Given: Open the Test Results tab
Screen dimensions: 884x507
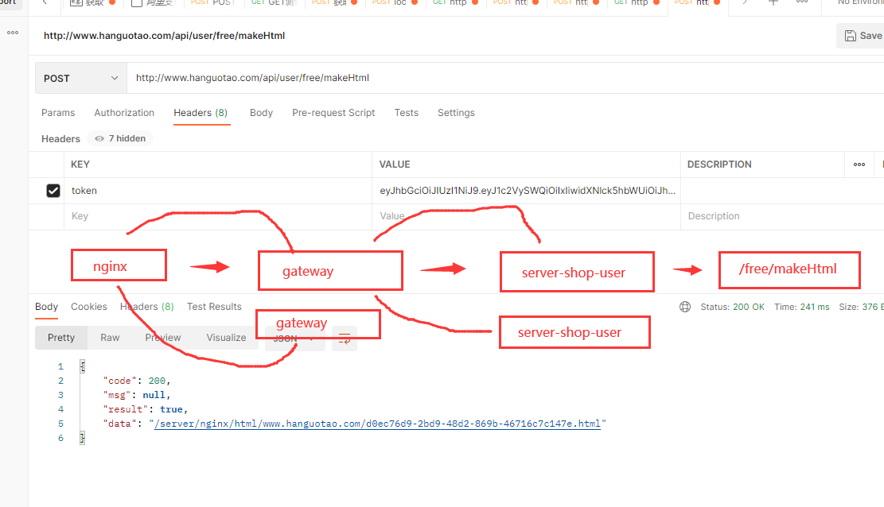Looking at the screenshot, I should point(214,307).
